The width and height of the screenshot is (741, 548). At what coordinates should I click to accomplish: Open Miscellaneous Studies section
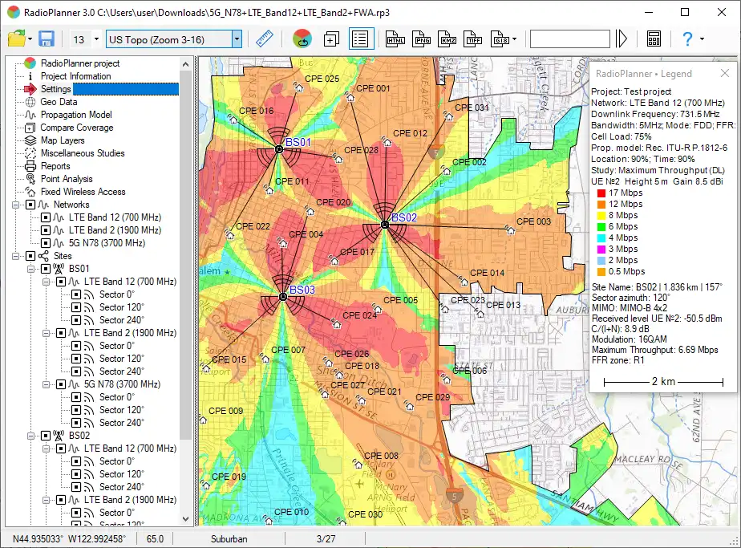tap(83, 153)
